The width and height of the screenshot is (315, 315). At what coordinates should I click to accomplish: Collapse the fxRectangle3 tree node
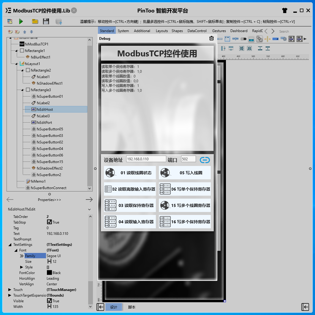23,90
